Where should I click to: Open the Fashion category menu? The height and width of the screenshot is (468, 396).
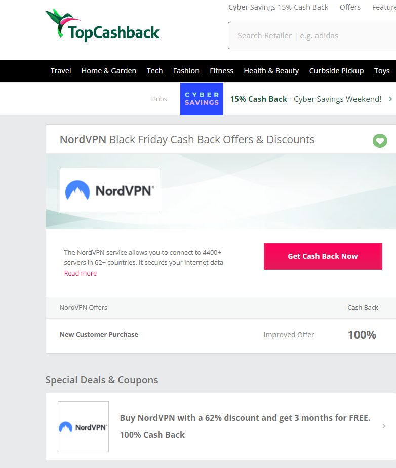point(186,71)
